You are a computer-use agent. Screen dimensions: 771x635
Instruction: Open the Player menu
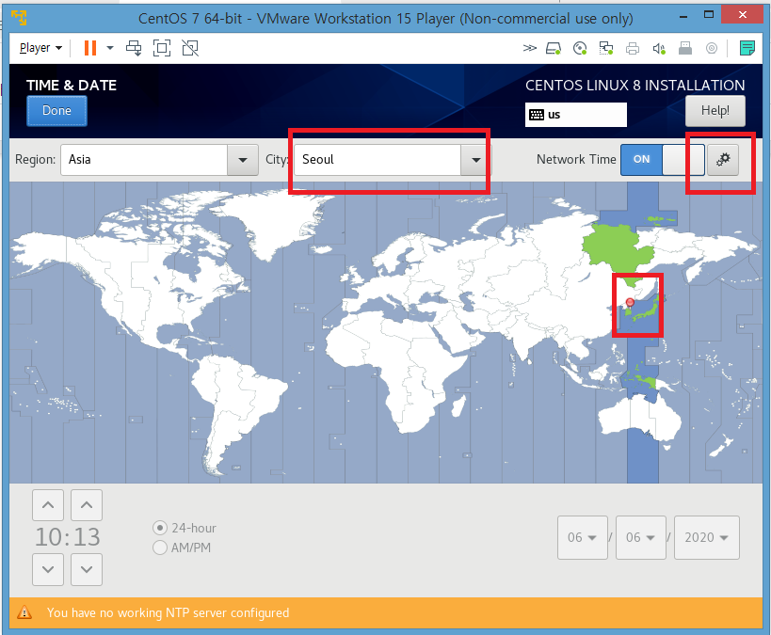click(40, 48)
